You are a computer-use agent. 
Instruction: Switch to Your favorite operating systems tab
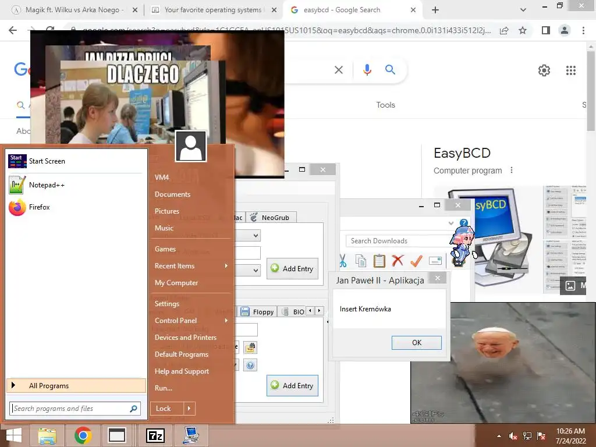point(213,10)
